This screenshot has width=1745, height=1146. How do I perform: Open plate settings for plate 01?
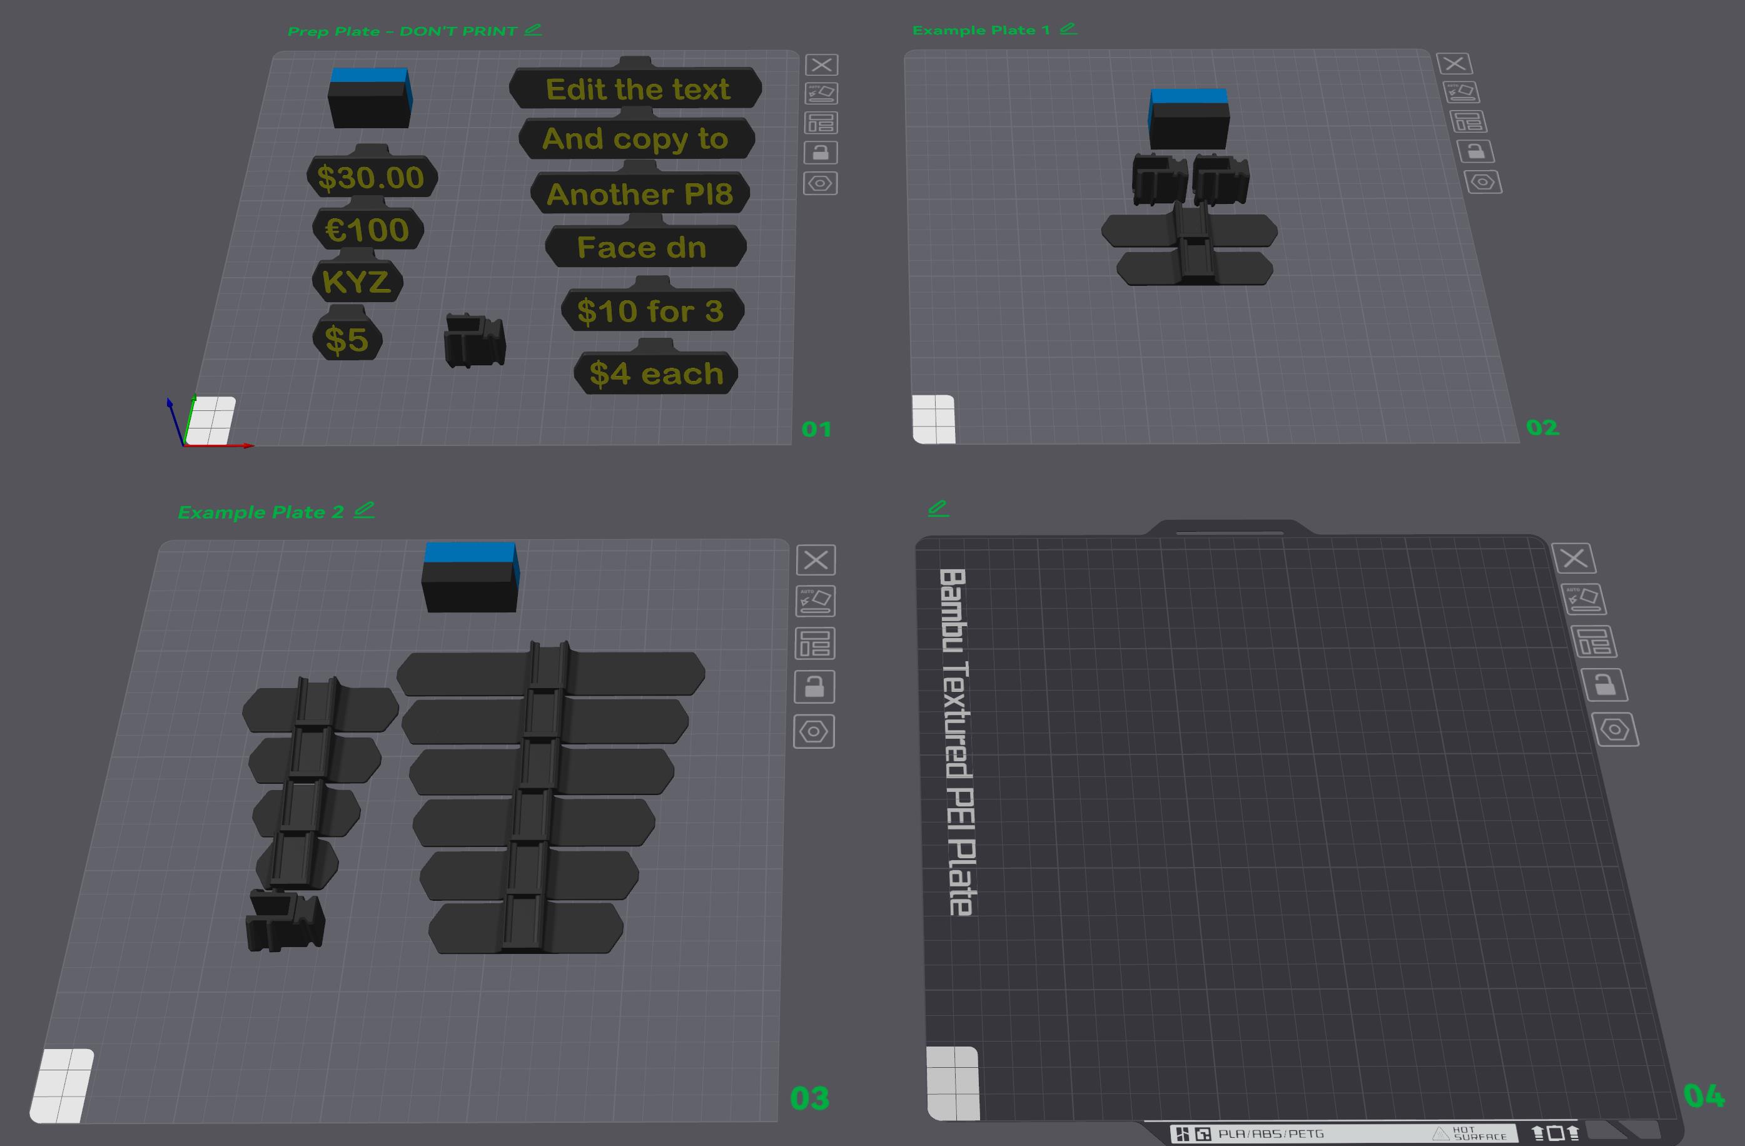(820, 183)
